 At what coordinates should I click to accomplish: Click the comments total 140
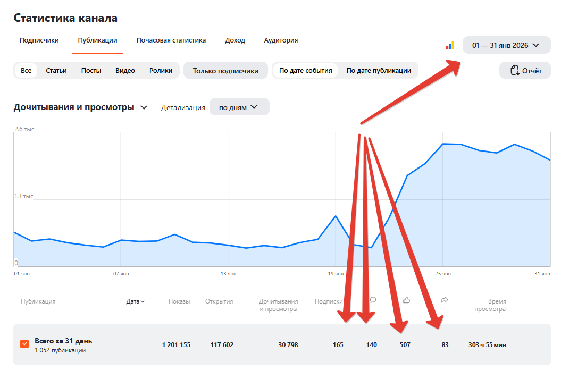pyautogui.click(x=371, y=345)
